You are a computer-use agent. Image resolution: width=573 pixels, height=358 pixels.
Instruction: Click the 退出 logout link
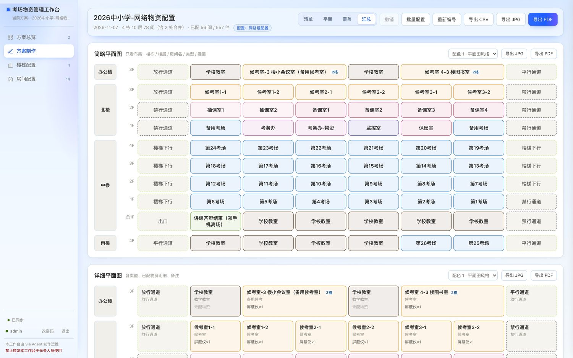pos(66,331)
